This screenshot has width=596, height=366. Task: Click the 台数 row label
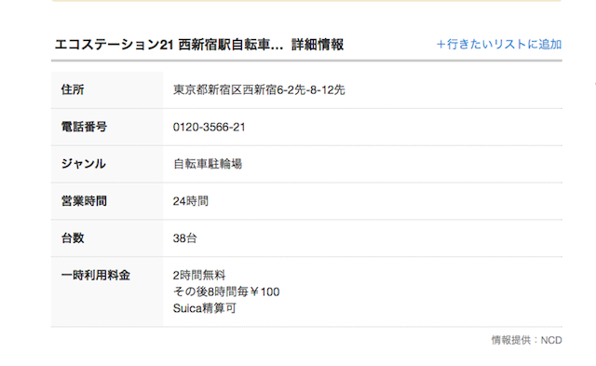[73, 237]
